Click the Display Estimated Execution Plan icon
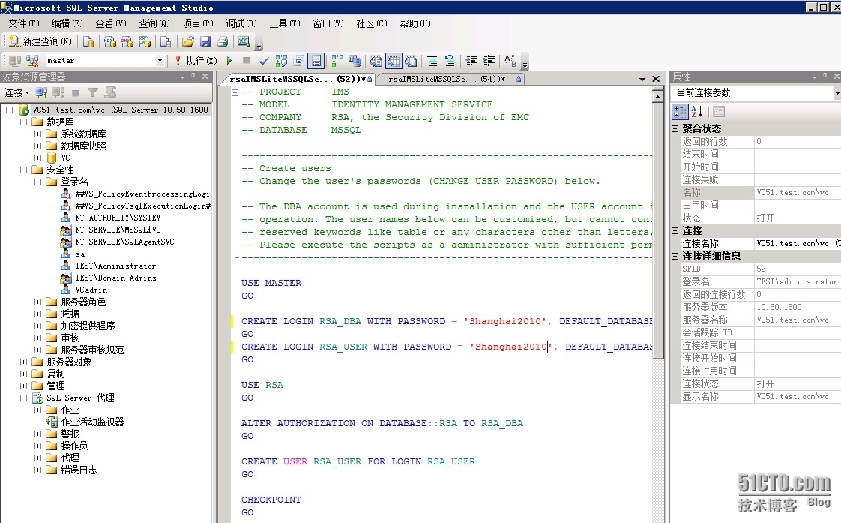 pos(281,61)
